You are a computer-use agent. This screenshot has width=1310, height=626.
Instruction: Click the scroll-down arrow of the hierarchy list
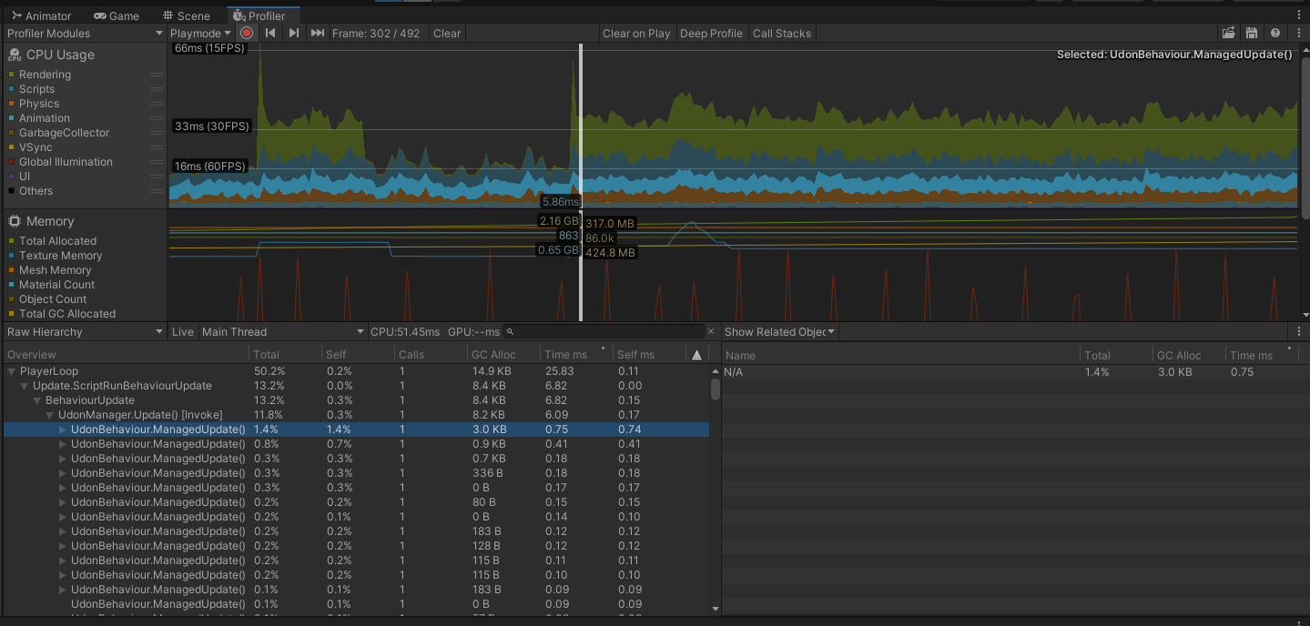(716, 609)
